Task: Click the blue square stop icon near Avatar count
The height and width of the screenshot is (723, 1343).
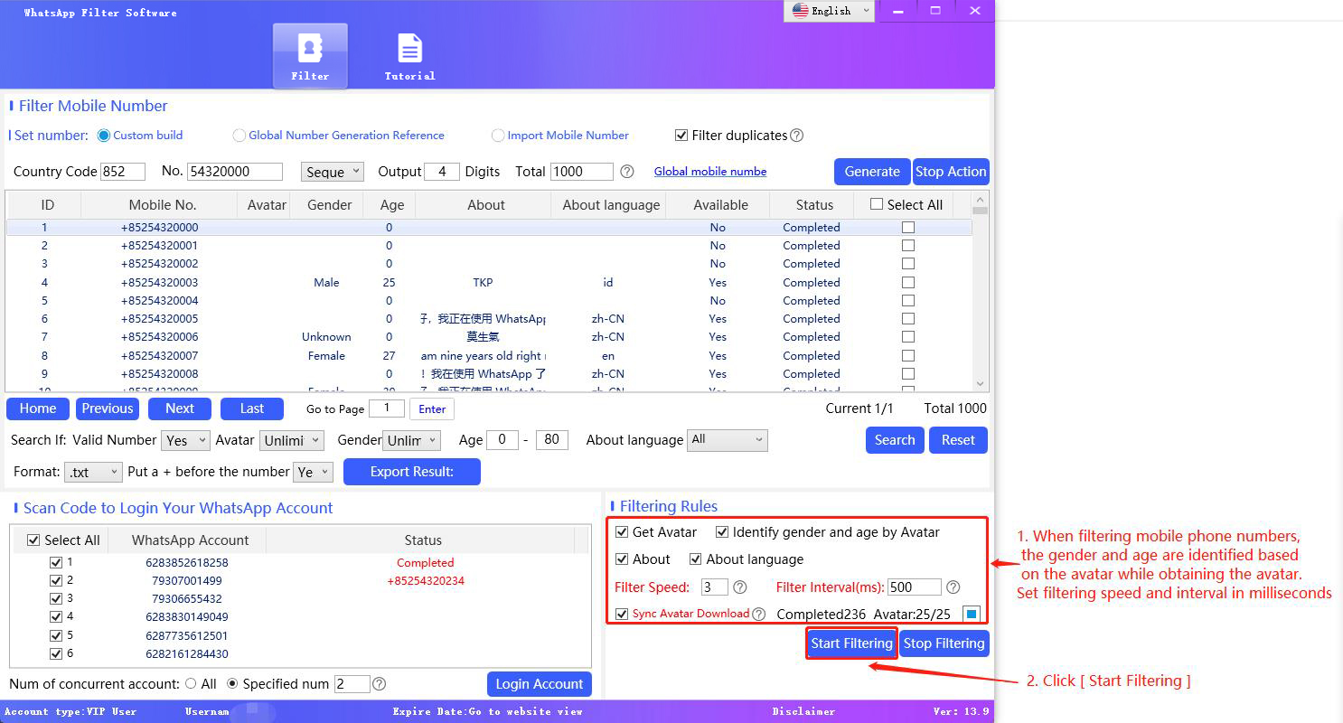Action: click(x=972, y=615)
